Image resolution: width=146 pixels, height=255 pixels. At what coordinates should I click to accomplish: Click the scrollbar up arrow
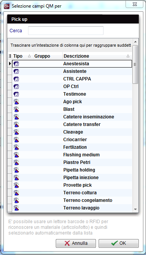(135, 42)
